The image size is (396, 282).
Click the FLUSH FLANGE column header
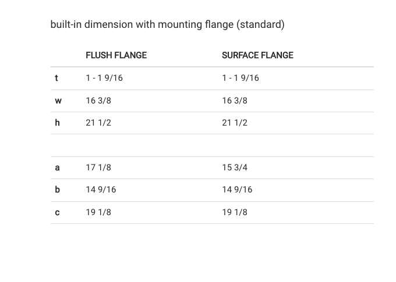coord(116,55)
